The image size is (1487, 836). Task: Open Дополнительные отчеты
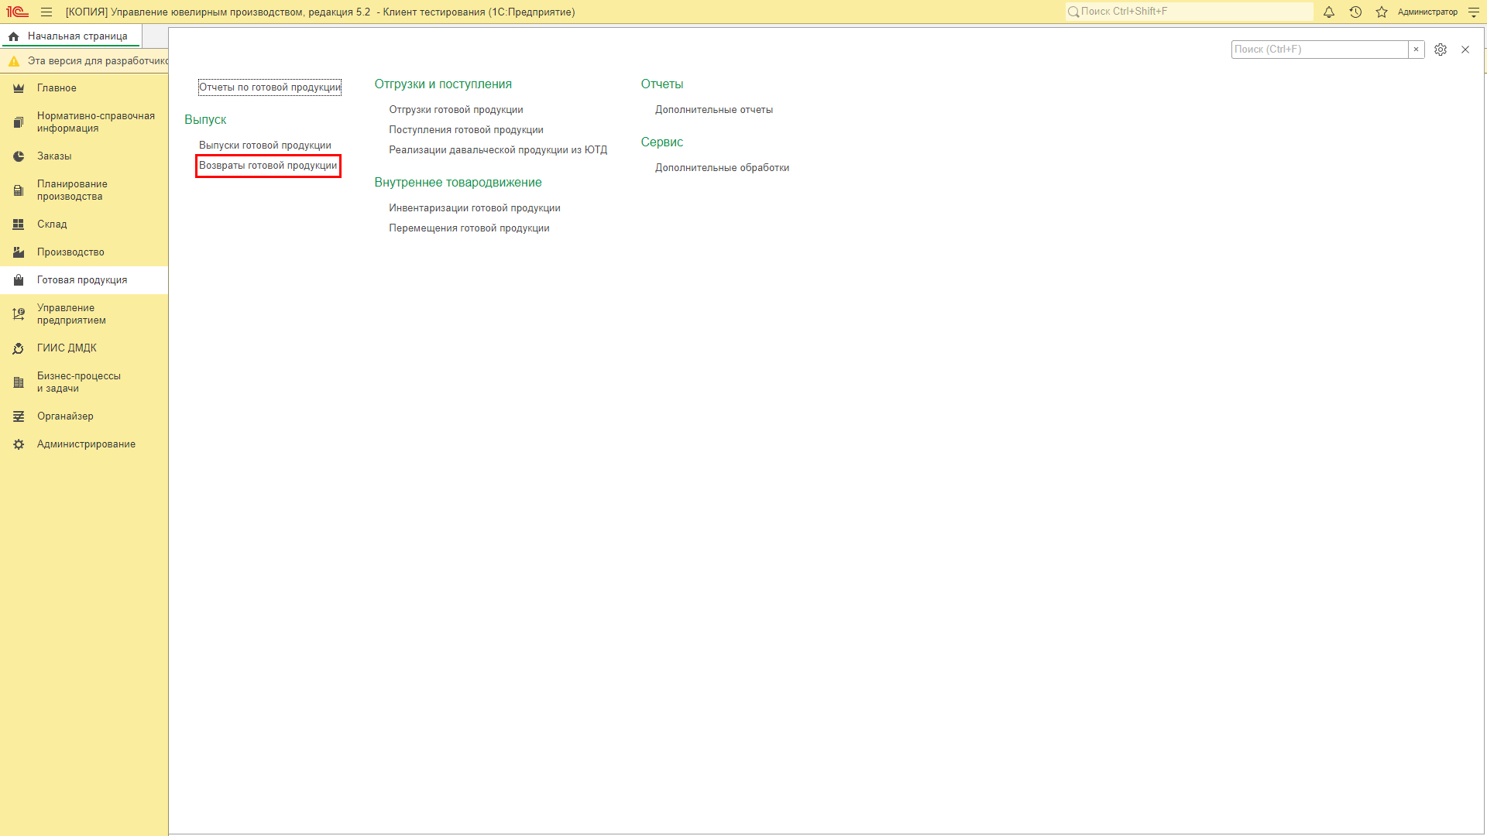(x=714, y=110)
